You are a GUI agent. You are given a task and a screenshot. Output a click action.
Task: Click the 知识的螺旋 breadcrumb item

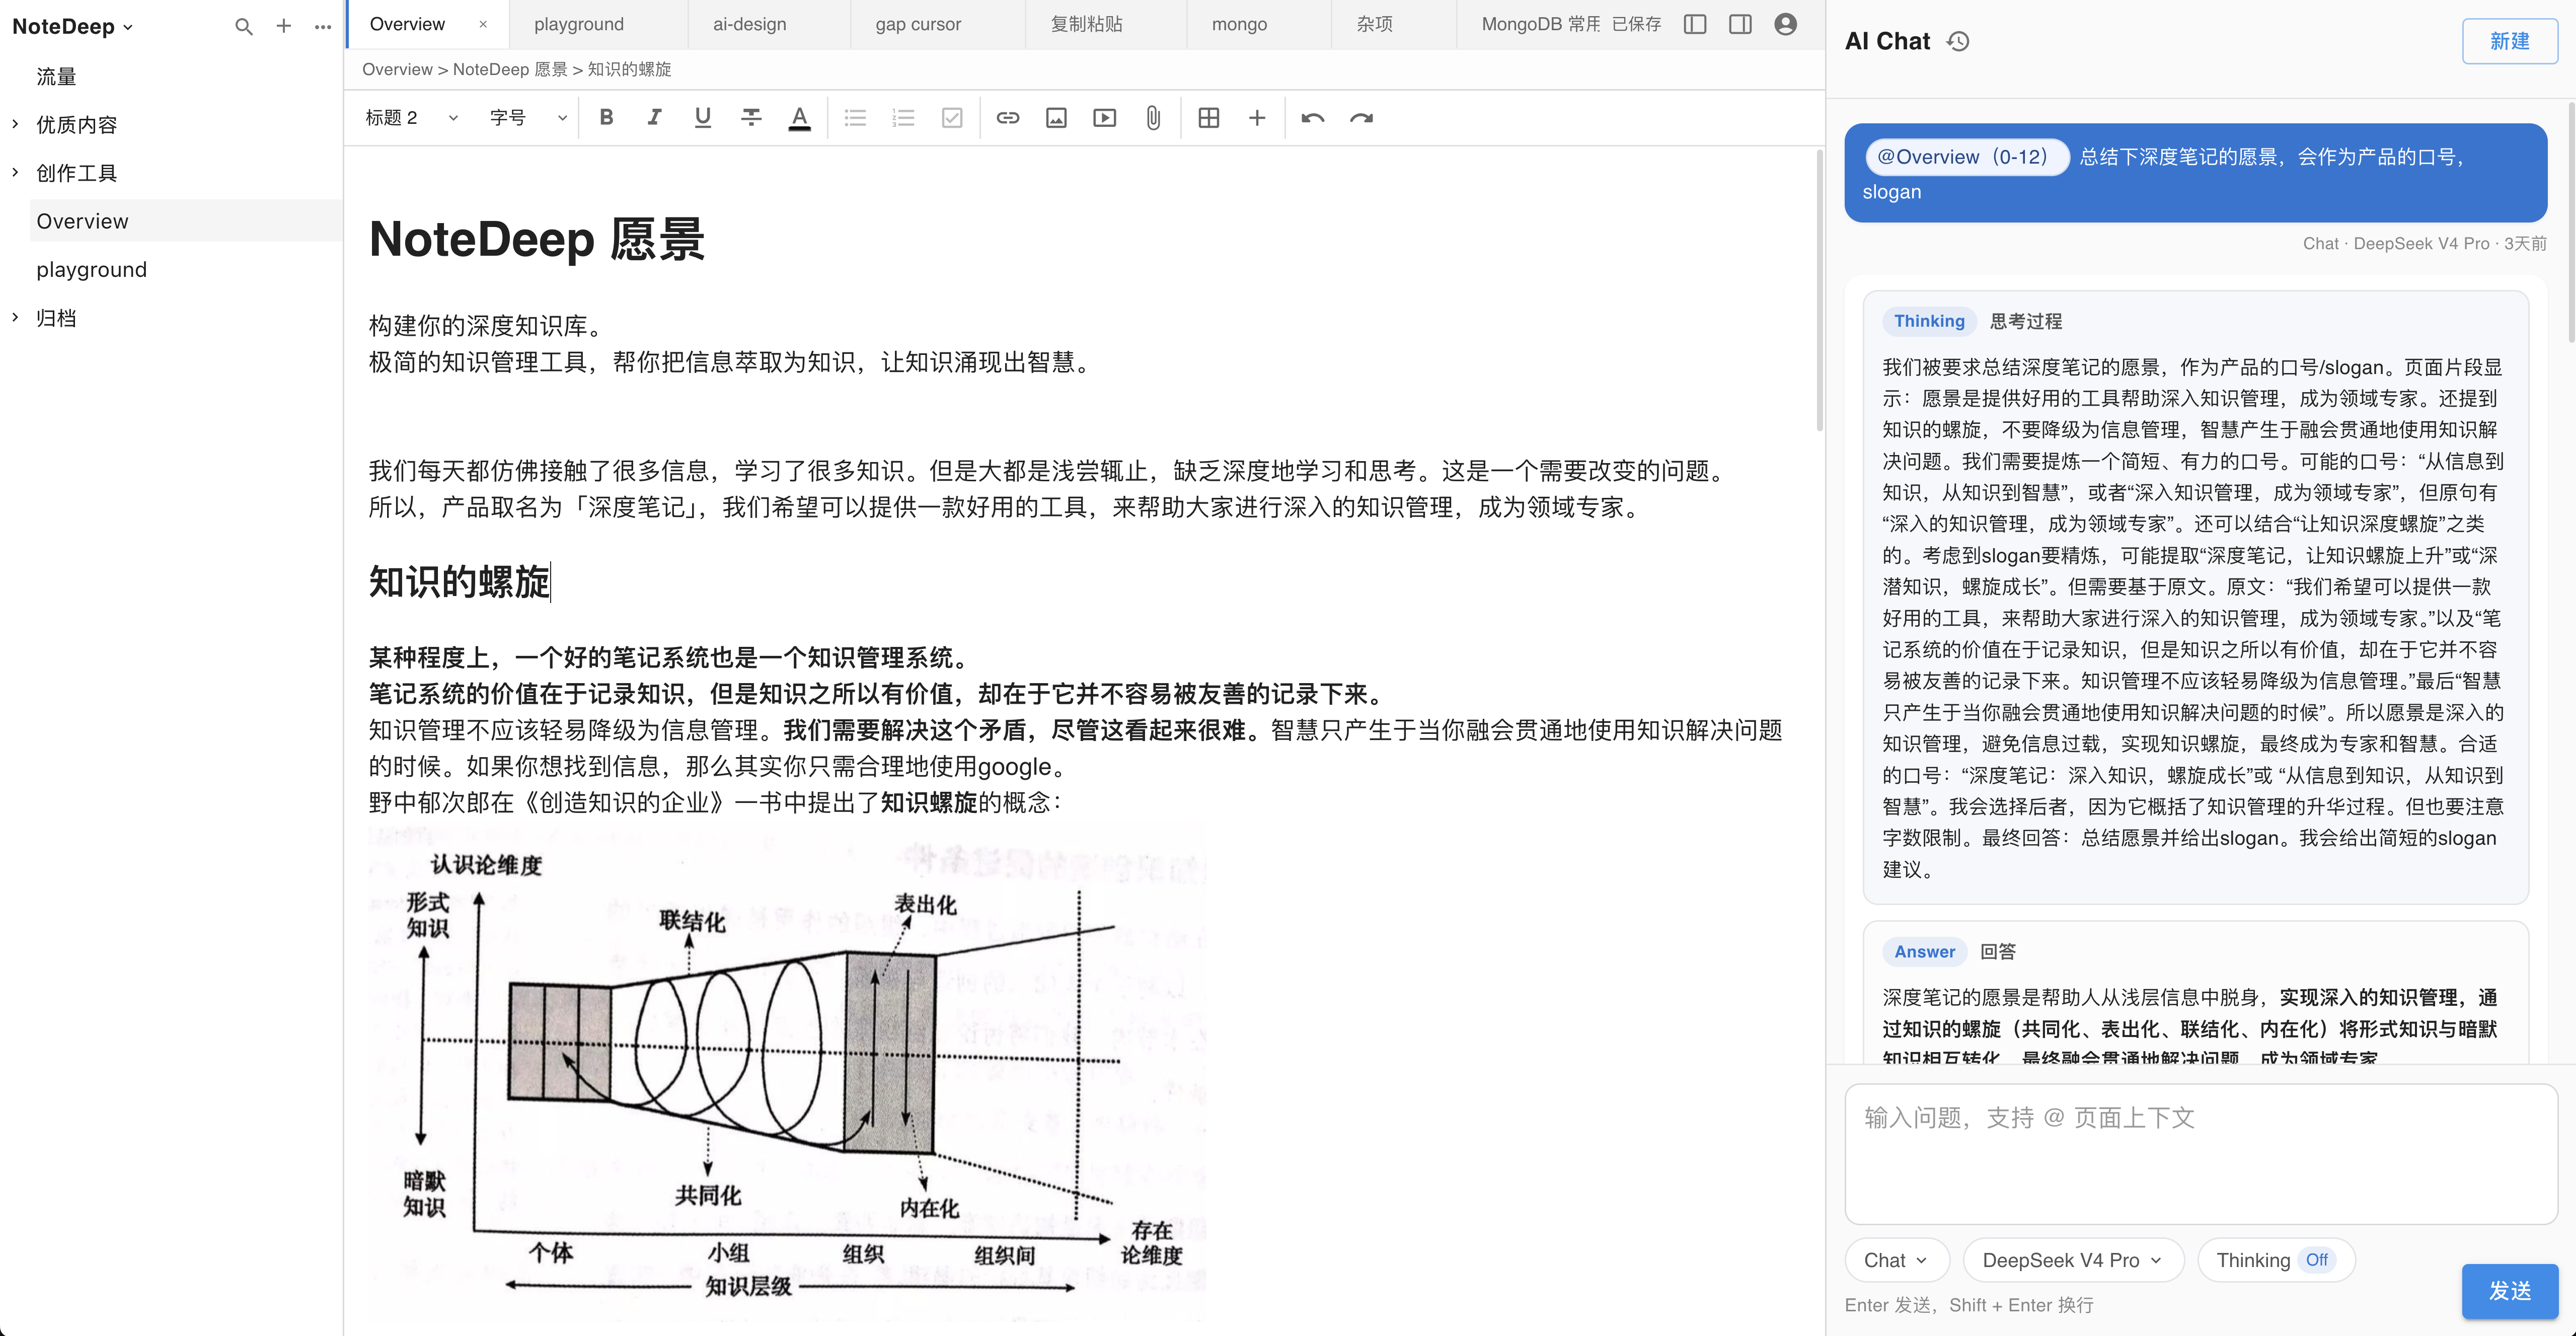(x=629, y=69)
